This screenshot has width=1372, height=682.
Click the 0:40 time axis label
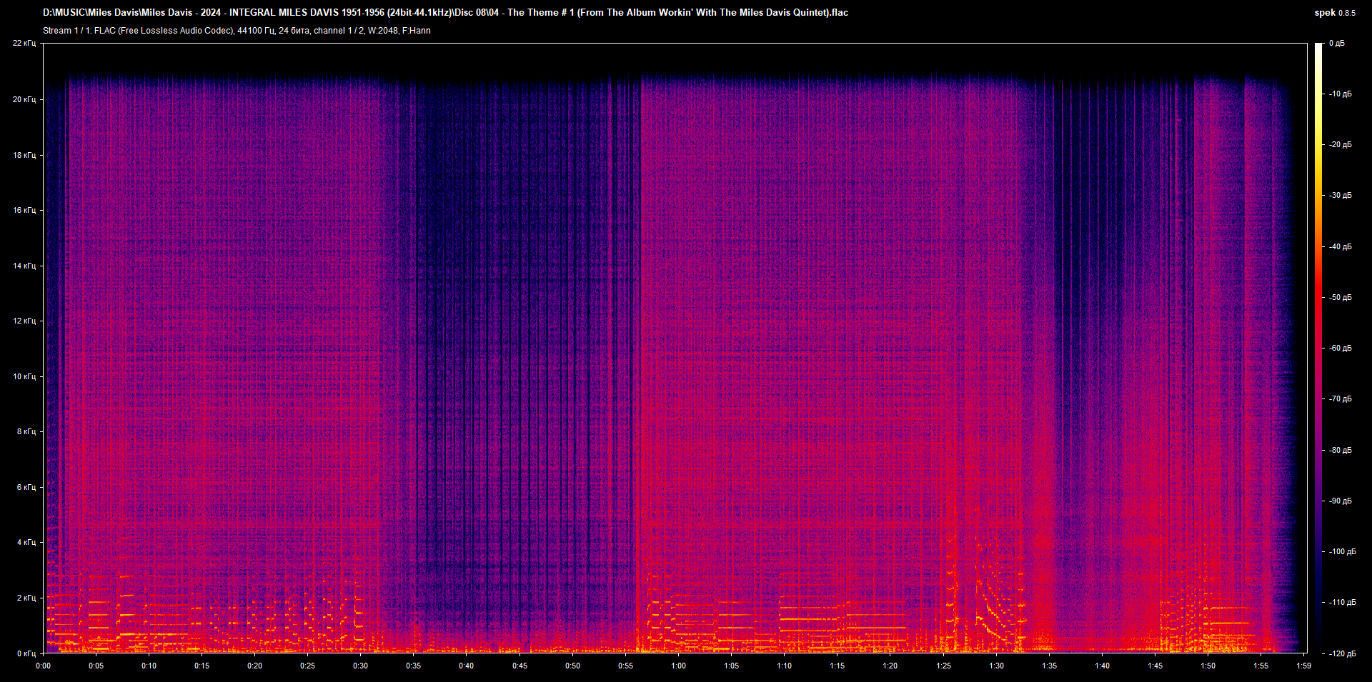coord(467,666)
